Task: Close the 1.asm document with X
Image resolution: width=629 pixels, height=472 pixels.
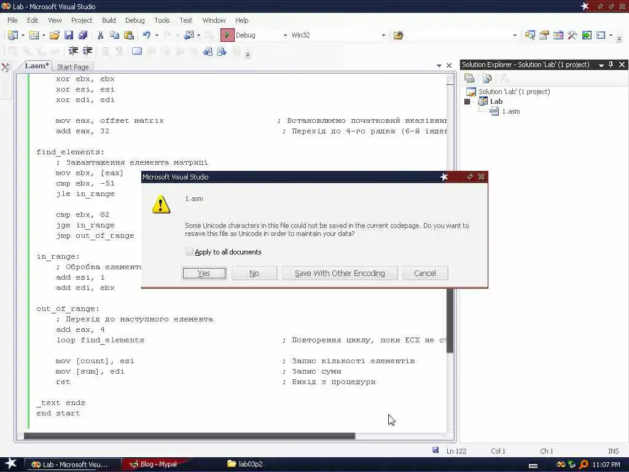Action: click(449, 65)
